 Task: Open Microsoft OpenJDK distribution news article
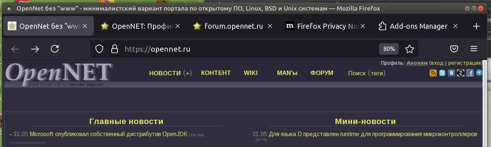[x=109, y=134]
